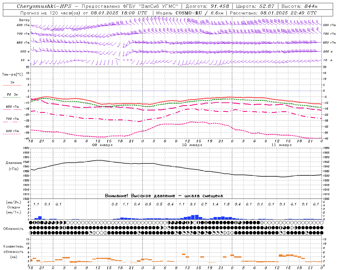Click the '(км)' unit label under convective cloudiness
This screenshot has width=337, height=270.
(x=14, y=257)
